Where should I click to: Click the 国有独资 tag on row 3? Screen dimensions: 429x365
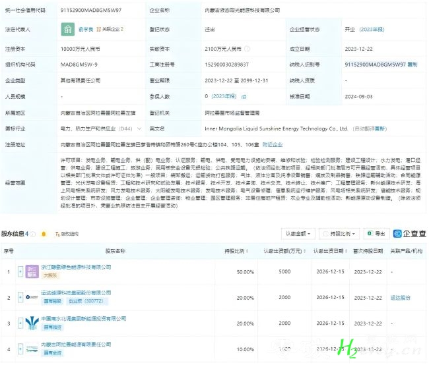(53, 327)
